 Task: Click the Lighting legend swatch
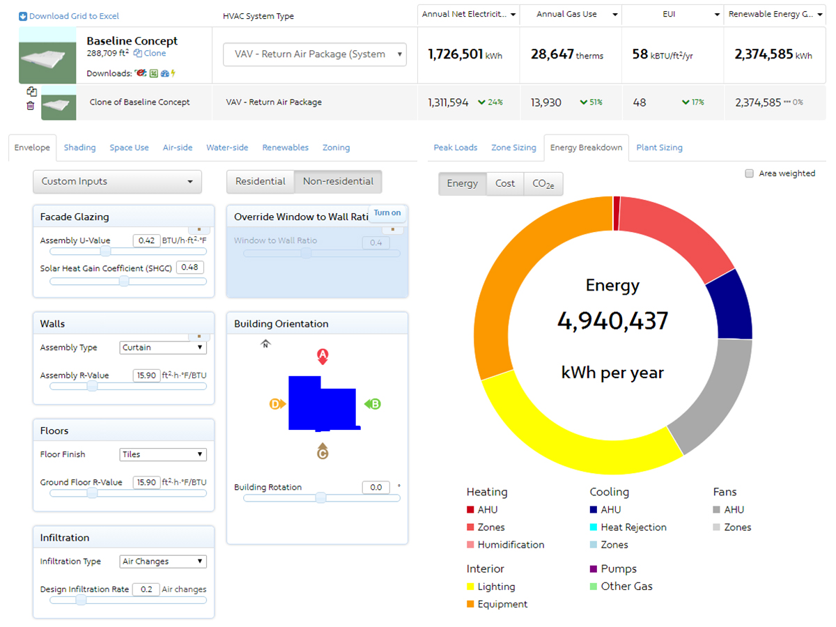point(470,587)
